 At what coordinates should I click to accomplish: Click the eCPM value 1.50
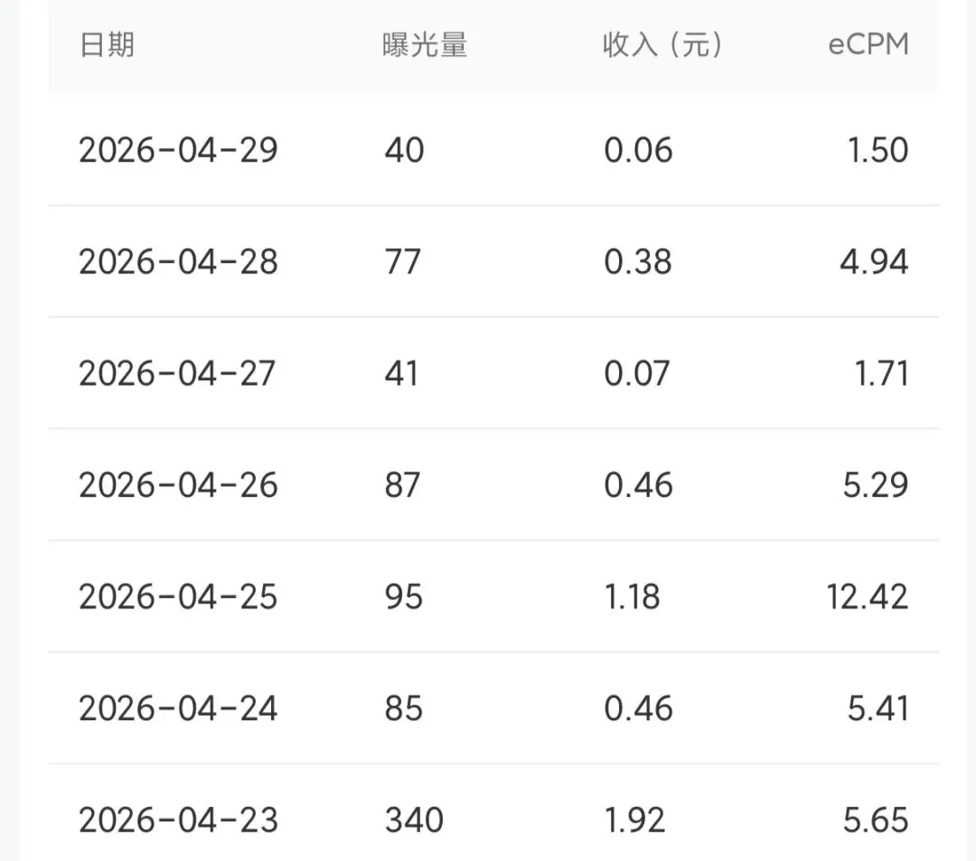[878, 150]
